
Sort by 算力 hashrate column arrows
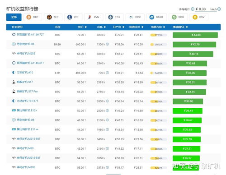point(85,27)
